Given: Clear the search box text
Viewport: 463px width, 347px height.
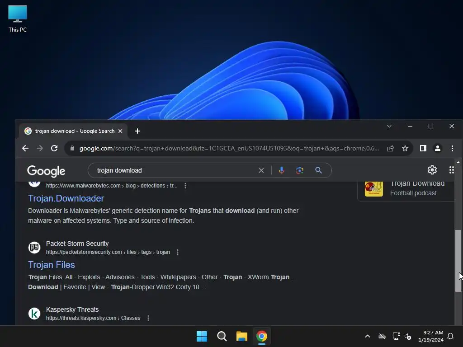Looking at the screenshot, I should (261, 170).
